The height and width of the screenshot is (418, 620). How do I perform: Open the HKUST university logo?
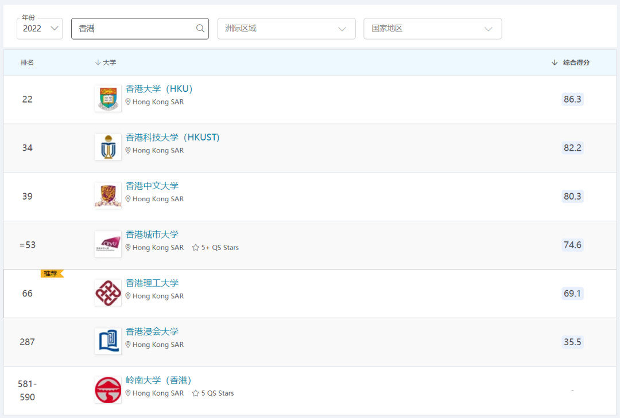108,147
